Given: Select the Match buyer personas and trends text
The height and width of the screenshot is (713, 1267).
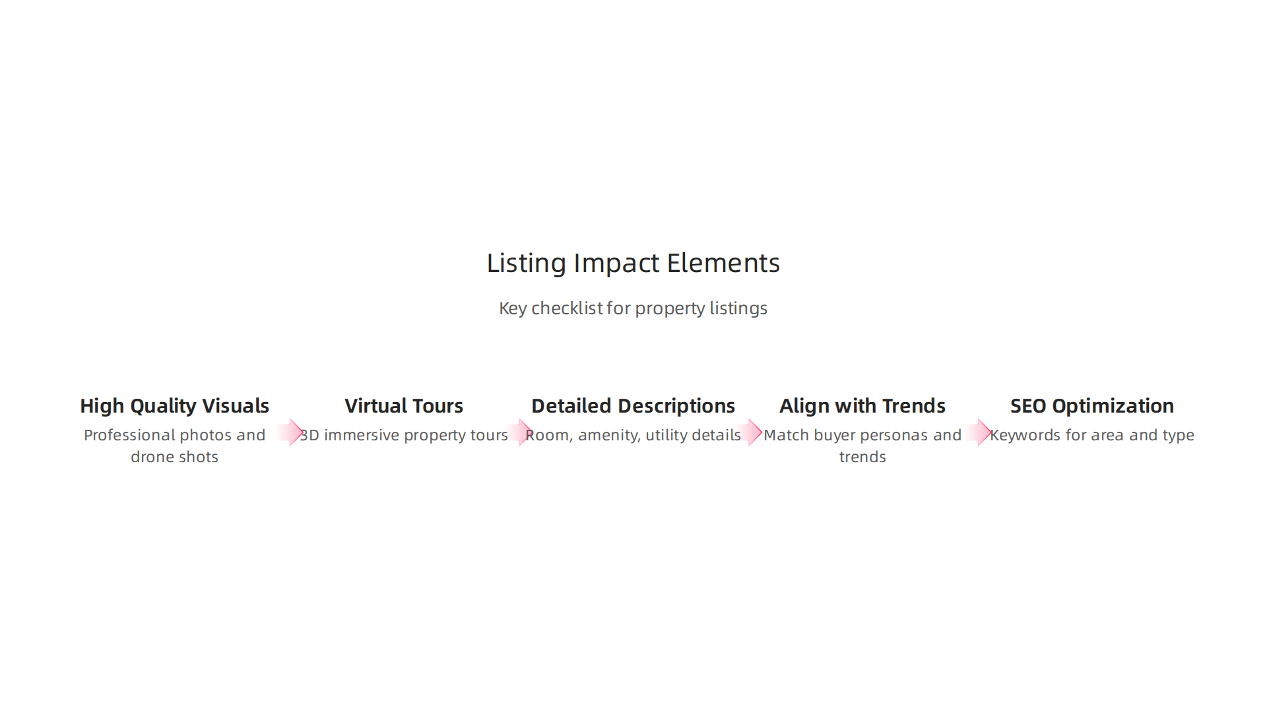Looking at the screenshot, I should pyautogui.click(x=862, y=446).
